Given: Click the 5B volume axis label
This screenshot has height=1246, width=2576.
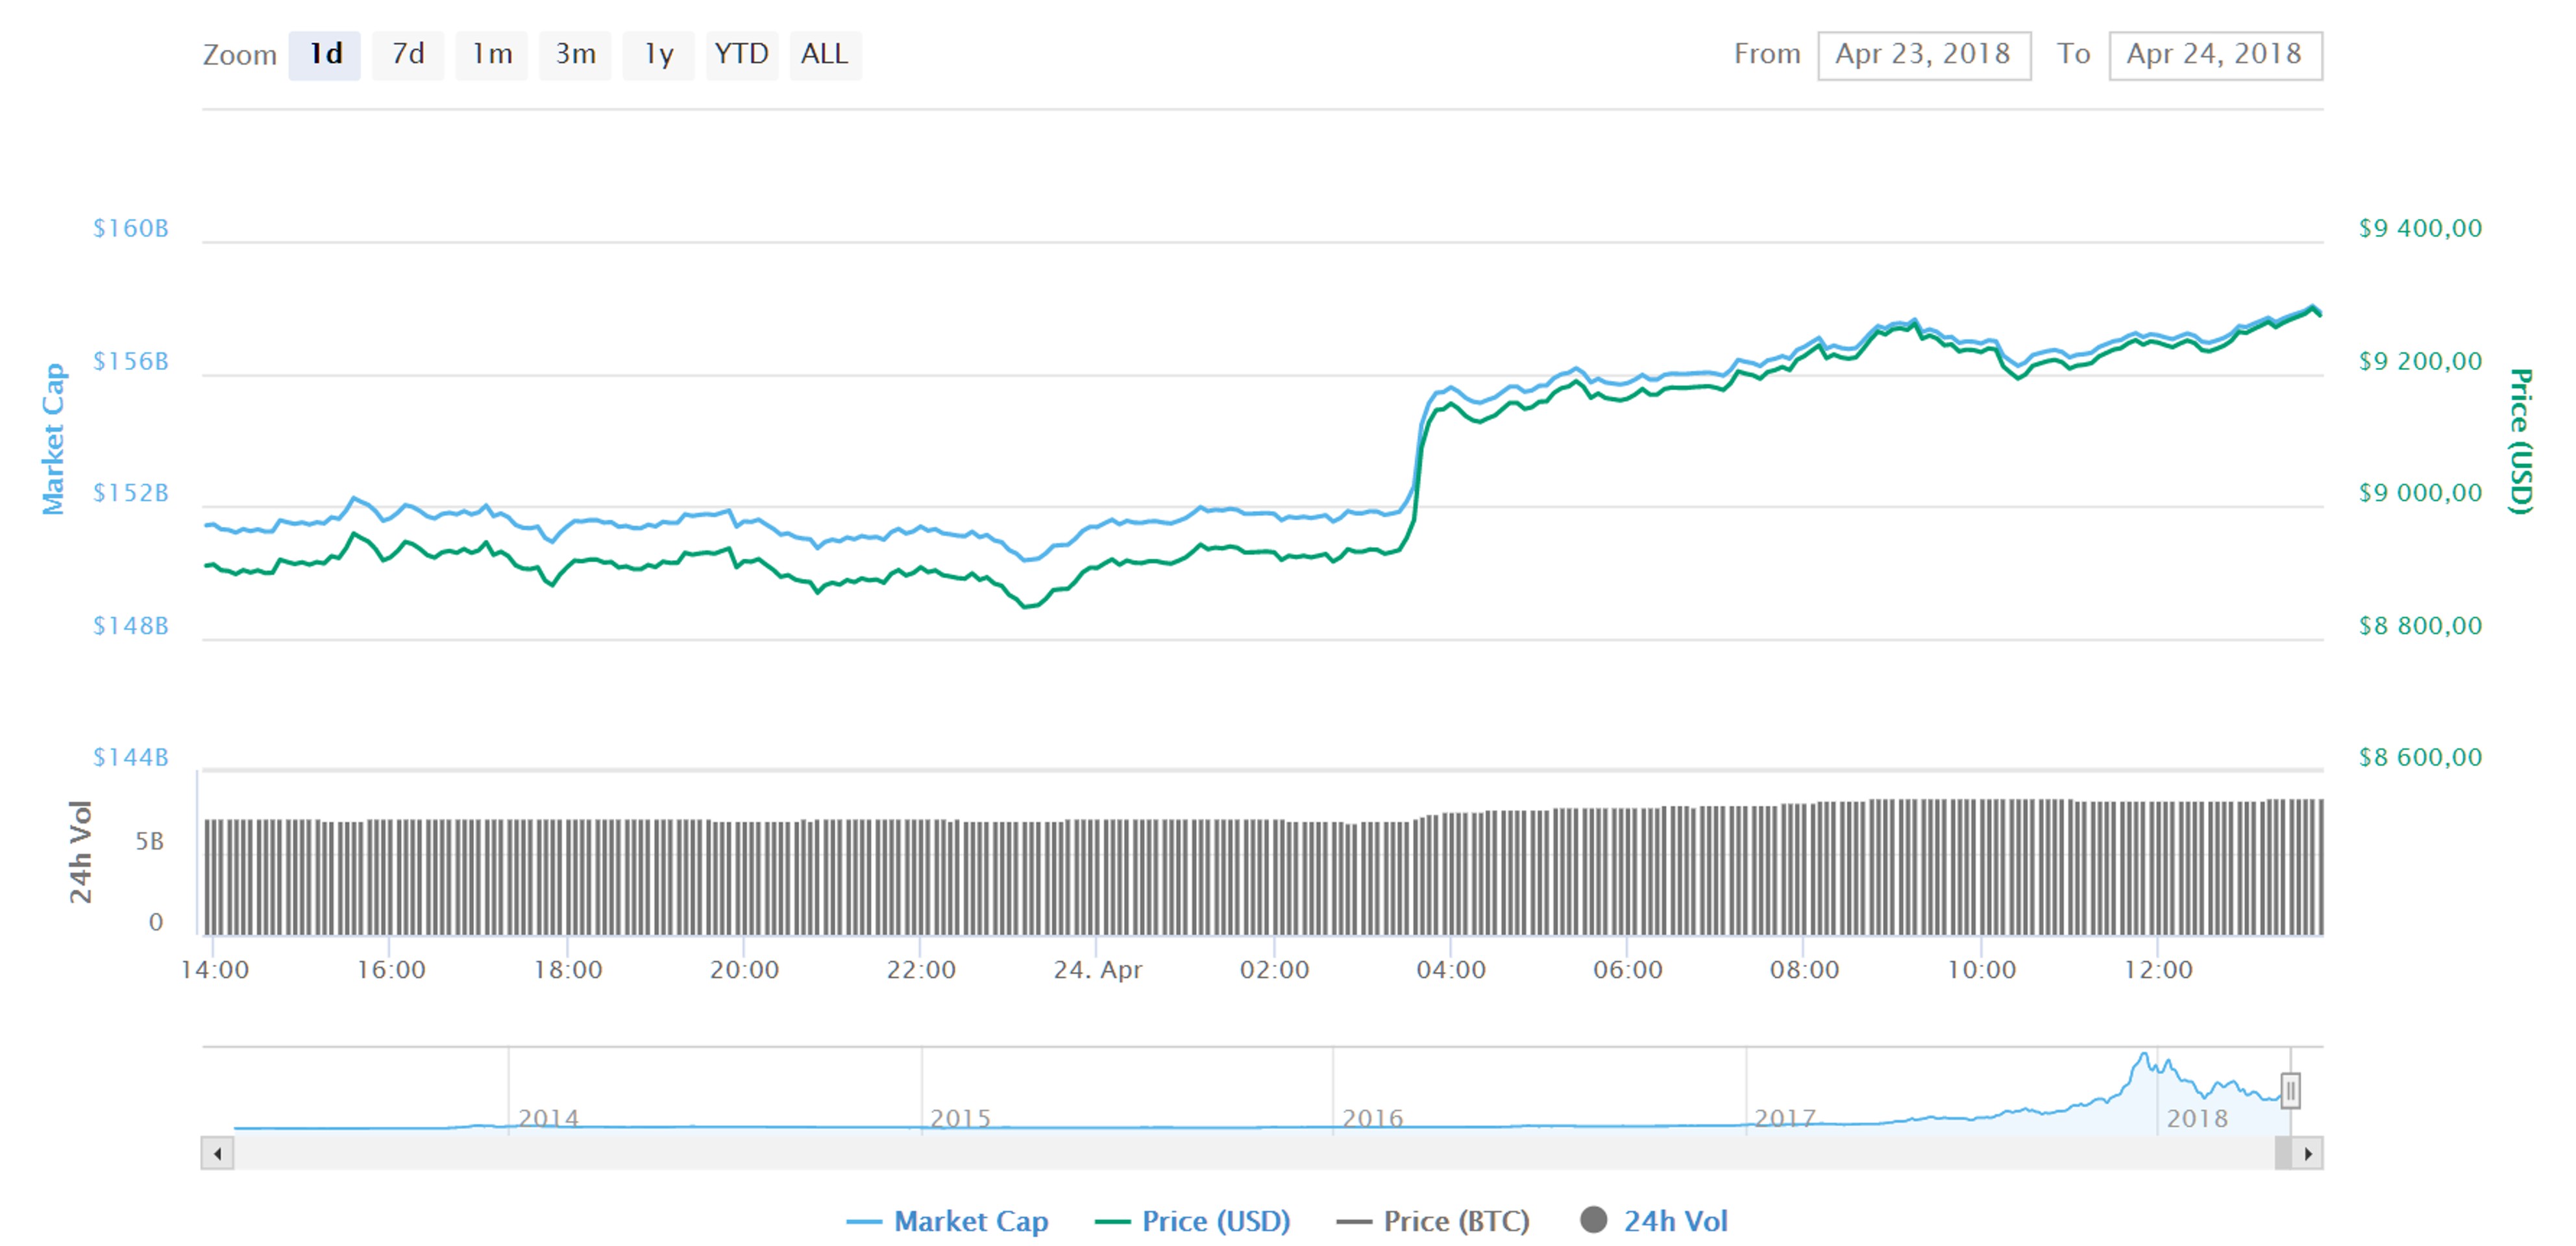Looking at the screenshot, I should click(149, 842).
